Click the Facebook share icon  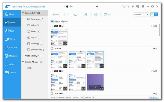133,7
